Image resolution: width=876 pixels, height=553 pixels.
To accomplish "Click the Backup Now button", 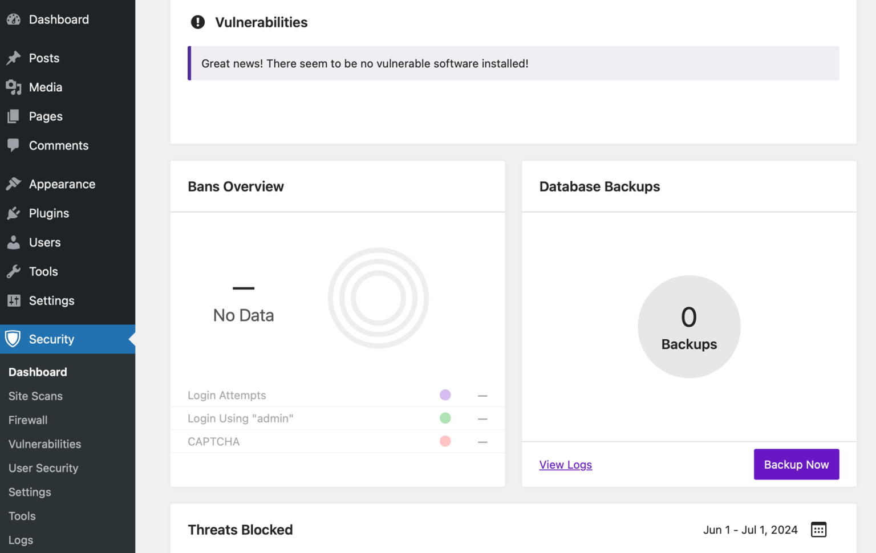I will [x=796, y=464].
